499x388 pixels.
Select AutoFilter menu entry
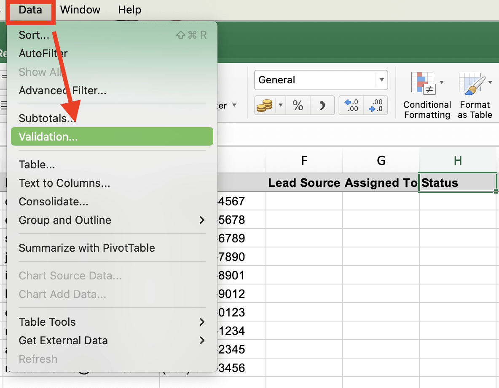coord(112,53)
